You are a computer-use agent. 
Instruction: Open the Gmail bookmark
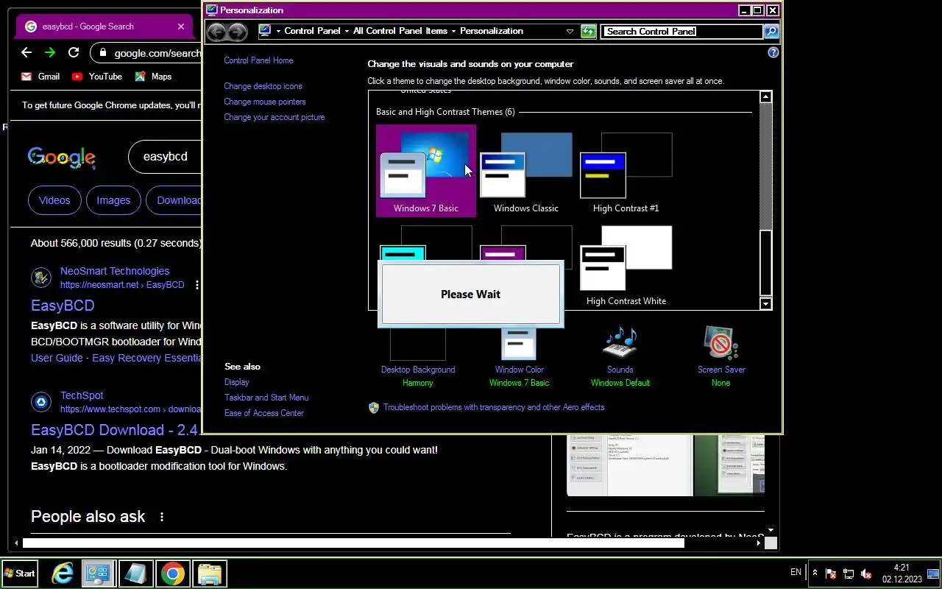click(40, 77)
